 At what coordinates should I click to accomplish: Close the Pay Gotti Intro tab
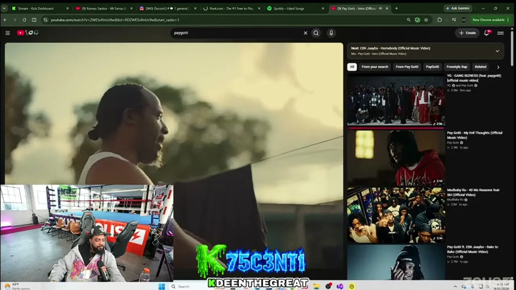387,8
